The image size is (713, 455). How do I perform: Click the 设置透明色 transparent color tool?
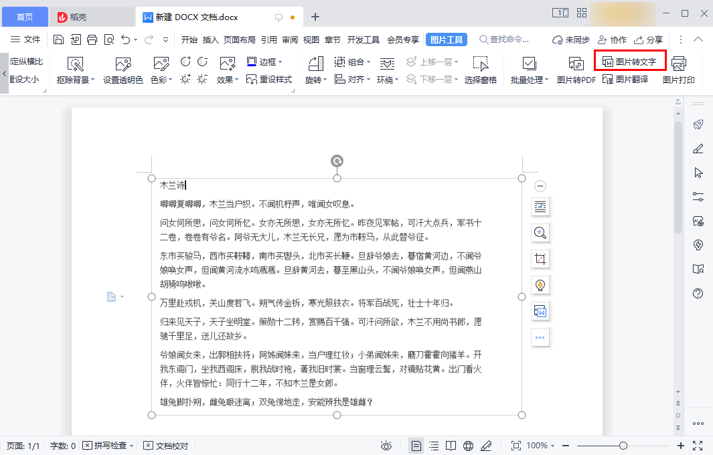coord(122,70)
